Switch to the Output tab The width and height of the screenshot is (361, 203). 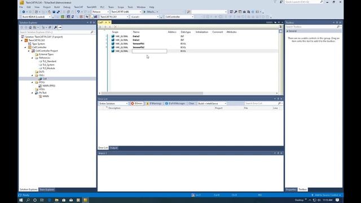pyautogui.click(x=113, y=148)
